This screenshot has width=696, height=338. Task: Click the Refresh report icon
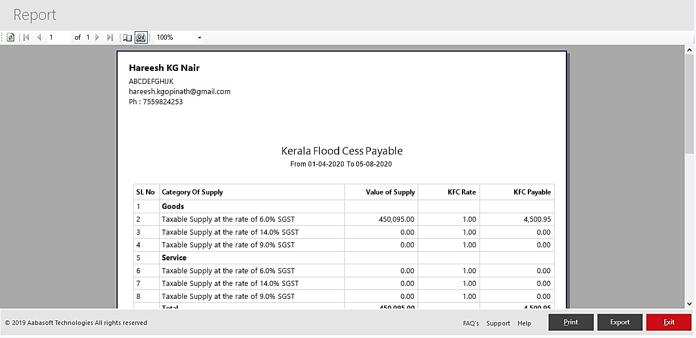tap(10, 37)
